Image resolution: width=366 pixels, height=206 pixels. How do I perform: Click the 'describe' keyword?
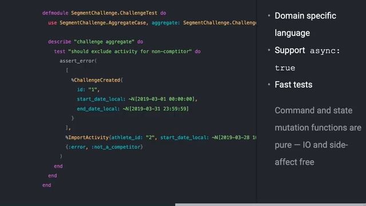pos(59,42)
